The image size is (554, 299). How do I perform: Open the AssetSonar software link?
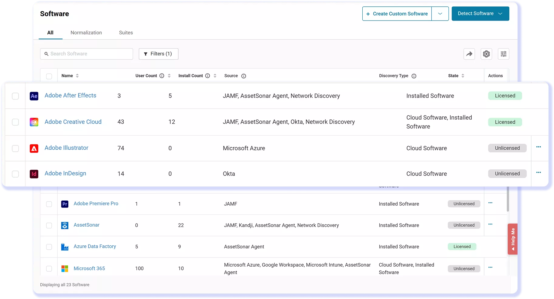click(87, 225)
